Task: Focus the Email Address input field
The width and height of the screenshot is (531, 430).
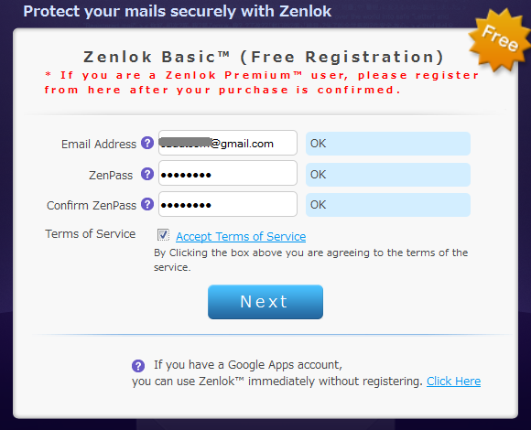Action: point(228,143)
